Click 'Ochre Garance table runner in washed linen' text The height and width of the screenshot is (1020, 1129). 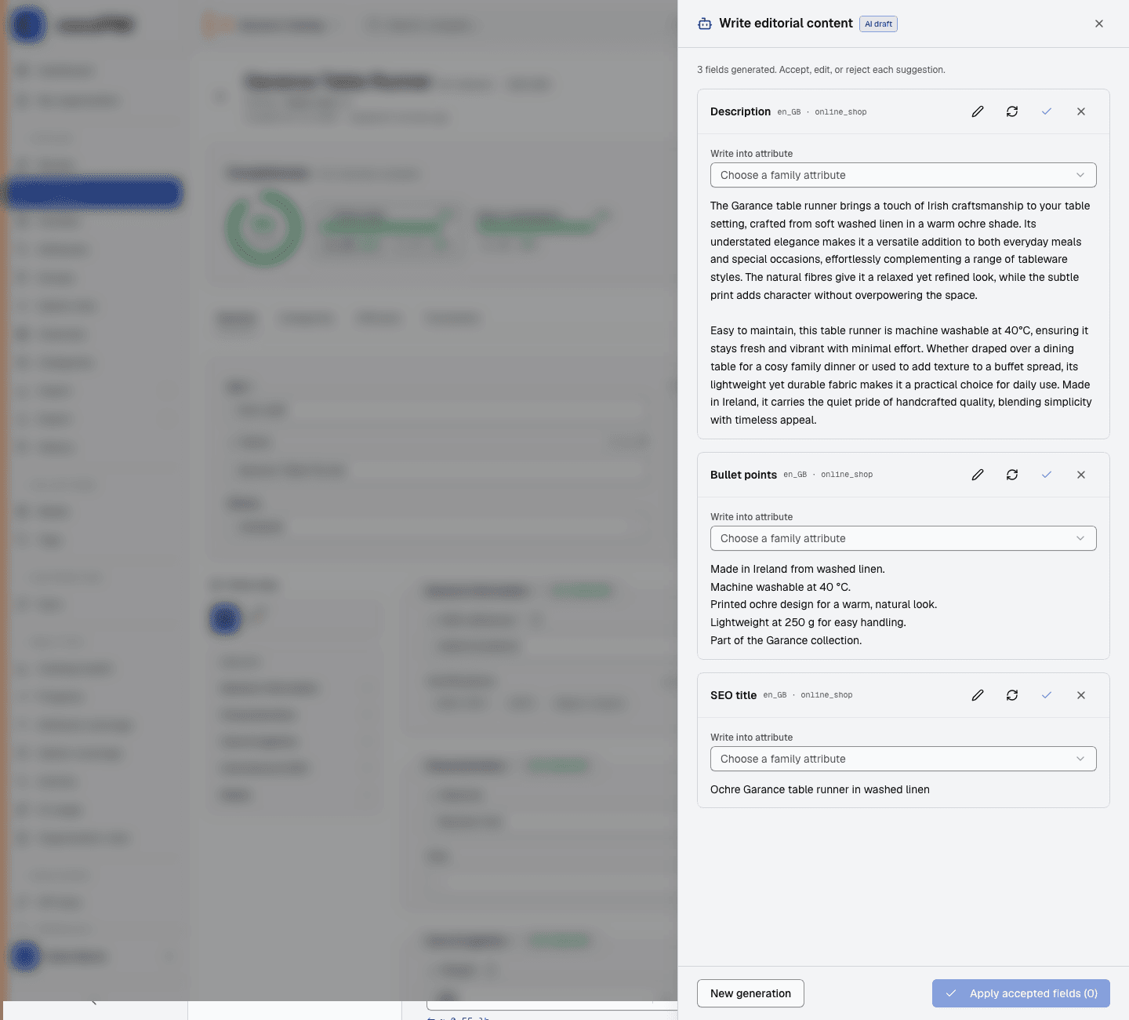click(820, 789)
